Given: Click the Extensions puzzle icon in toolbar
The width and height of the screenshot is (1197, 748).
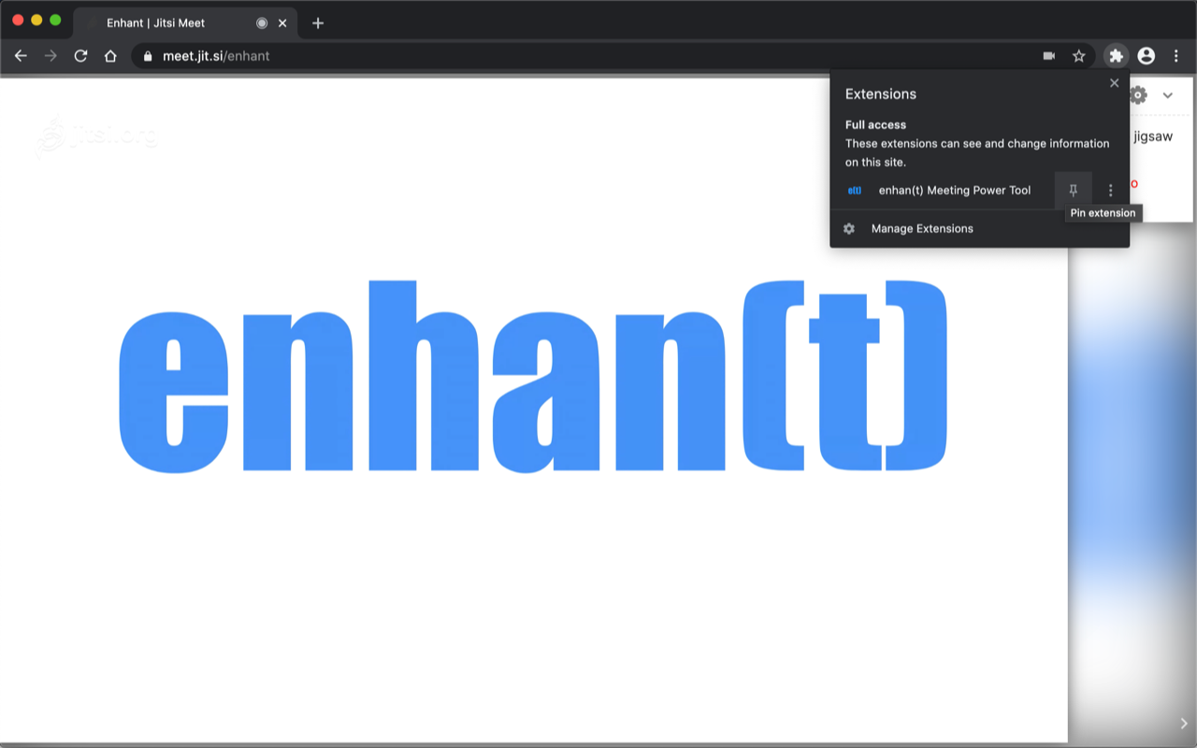Looking at the screenshot, I should pyautogui.click(x=1116, y=56).
